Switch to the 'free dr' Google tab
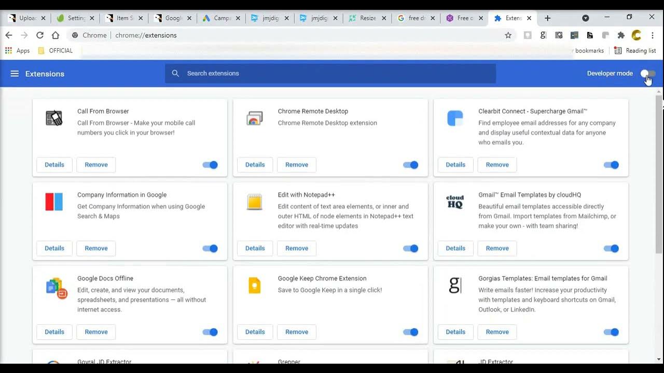This screenshot has height=373, width=664. 416,18
